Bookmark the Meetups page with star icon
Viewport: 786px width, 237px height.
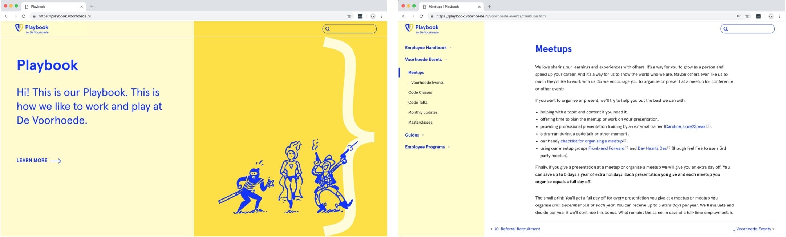coord(747,16)
